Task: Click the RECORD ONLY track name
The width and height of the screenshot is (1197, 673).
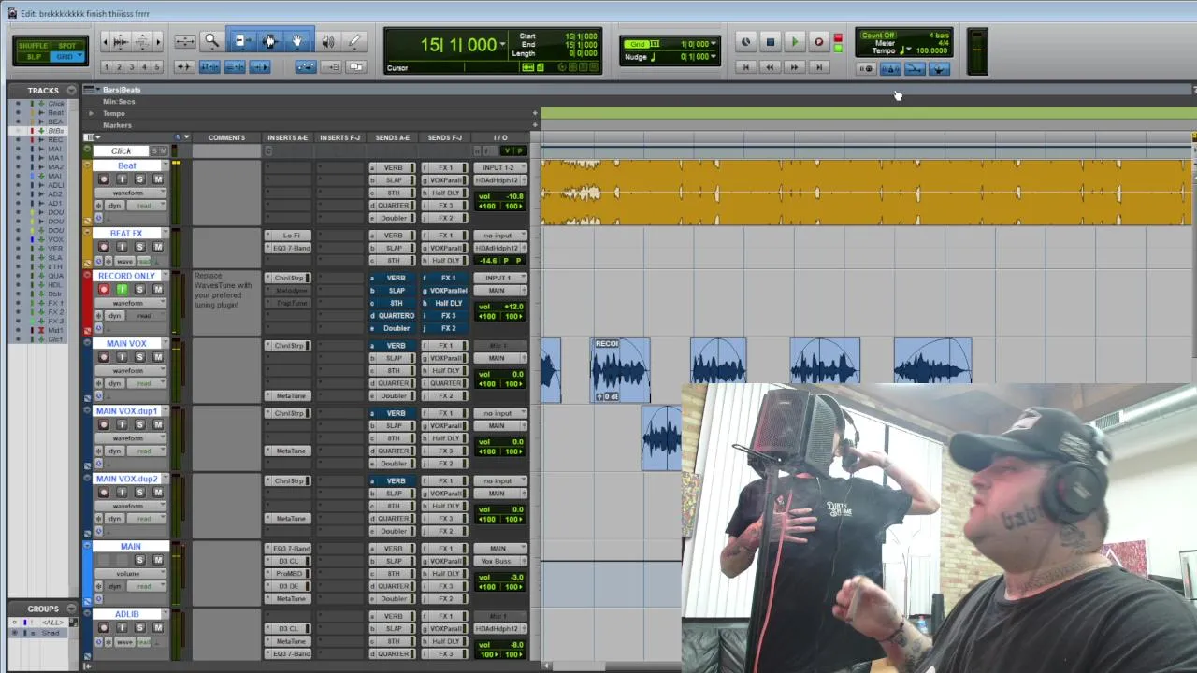Action: coord(126,277)
